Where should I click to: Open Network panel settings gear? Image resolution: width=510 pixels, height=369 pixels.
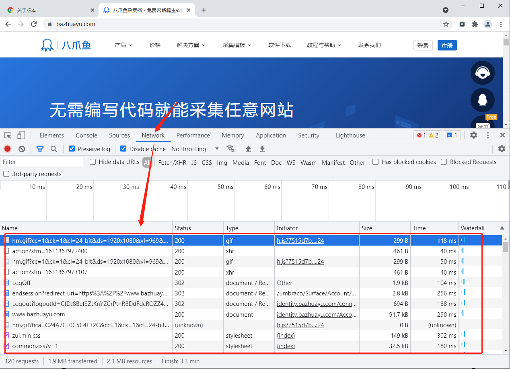tap(502, 149)
